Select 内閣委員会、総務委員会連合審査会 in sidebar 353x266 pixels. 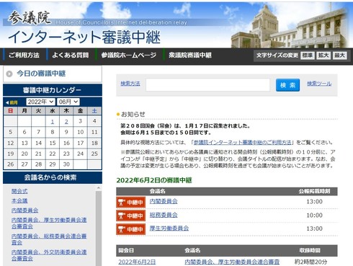click(49, 239)
